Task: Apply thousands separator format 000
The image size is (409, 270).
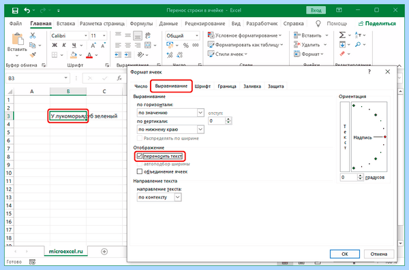Action: (196, 46)
